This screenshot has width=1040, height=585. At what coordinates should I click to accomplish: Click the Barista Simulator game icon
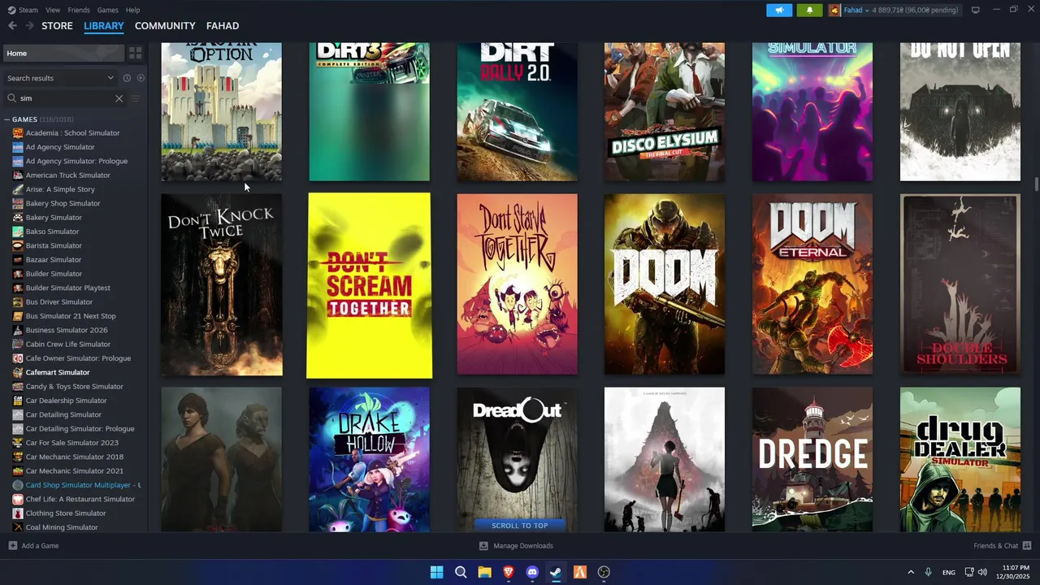(18, 245)
